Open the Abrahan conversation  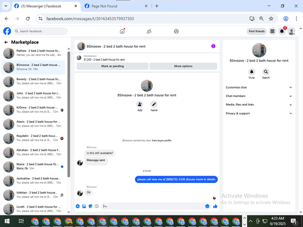pyautogui.click(x=33, y=153)
